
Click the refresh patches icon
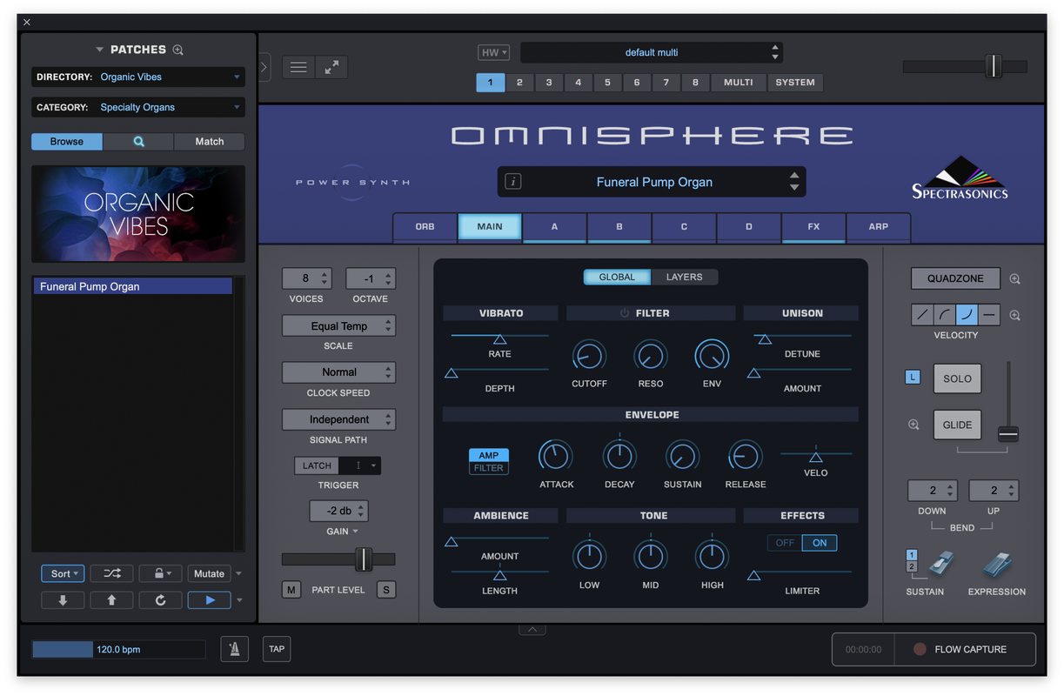tap(161, 600)
